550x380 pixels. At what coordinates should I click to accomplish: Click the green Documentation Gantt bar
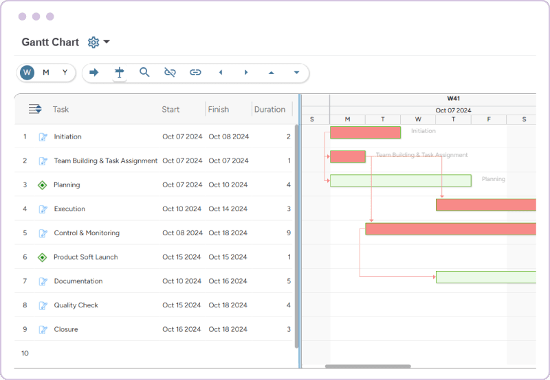tap(486, 277)
